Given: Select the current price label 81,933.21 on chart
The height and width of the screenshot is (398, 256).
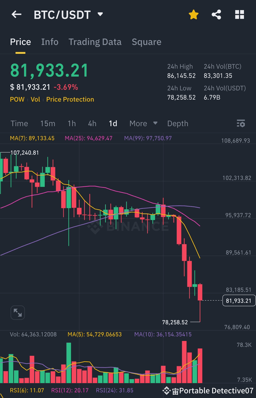Looking at the screenshot, I should click(x=239, y=300).
